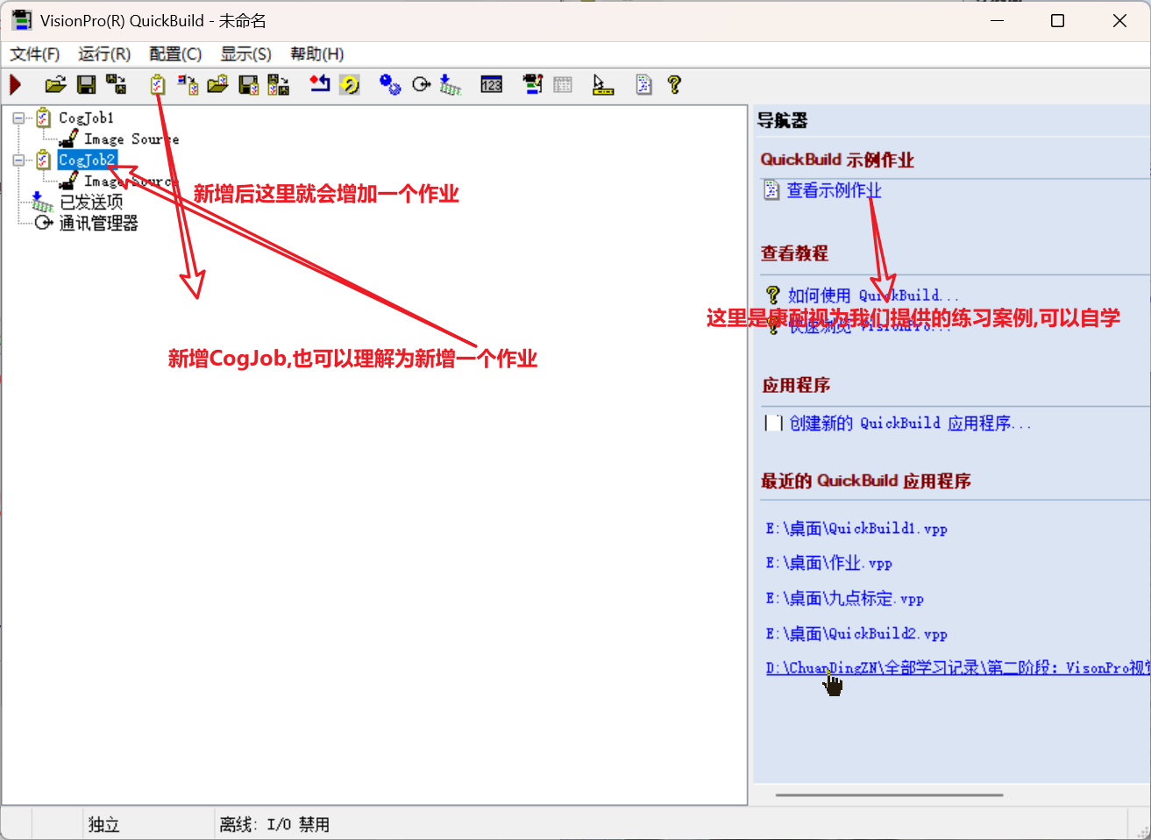Open the posted items toolbar icon

tap(451, 85)
